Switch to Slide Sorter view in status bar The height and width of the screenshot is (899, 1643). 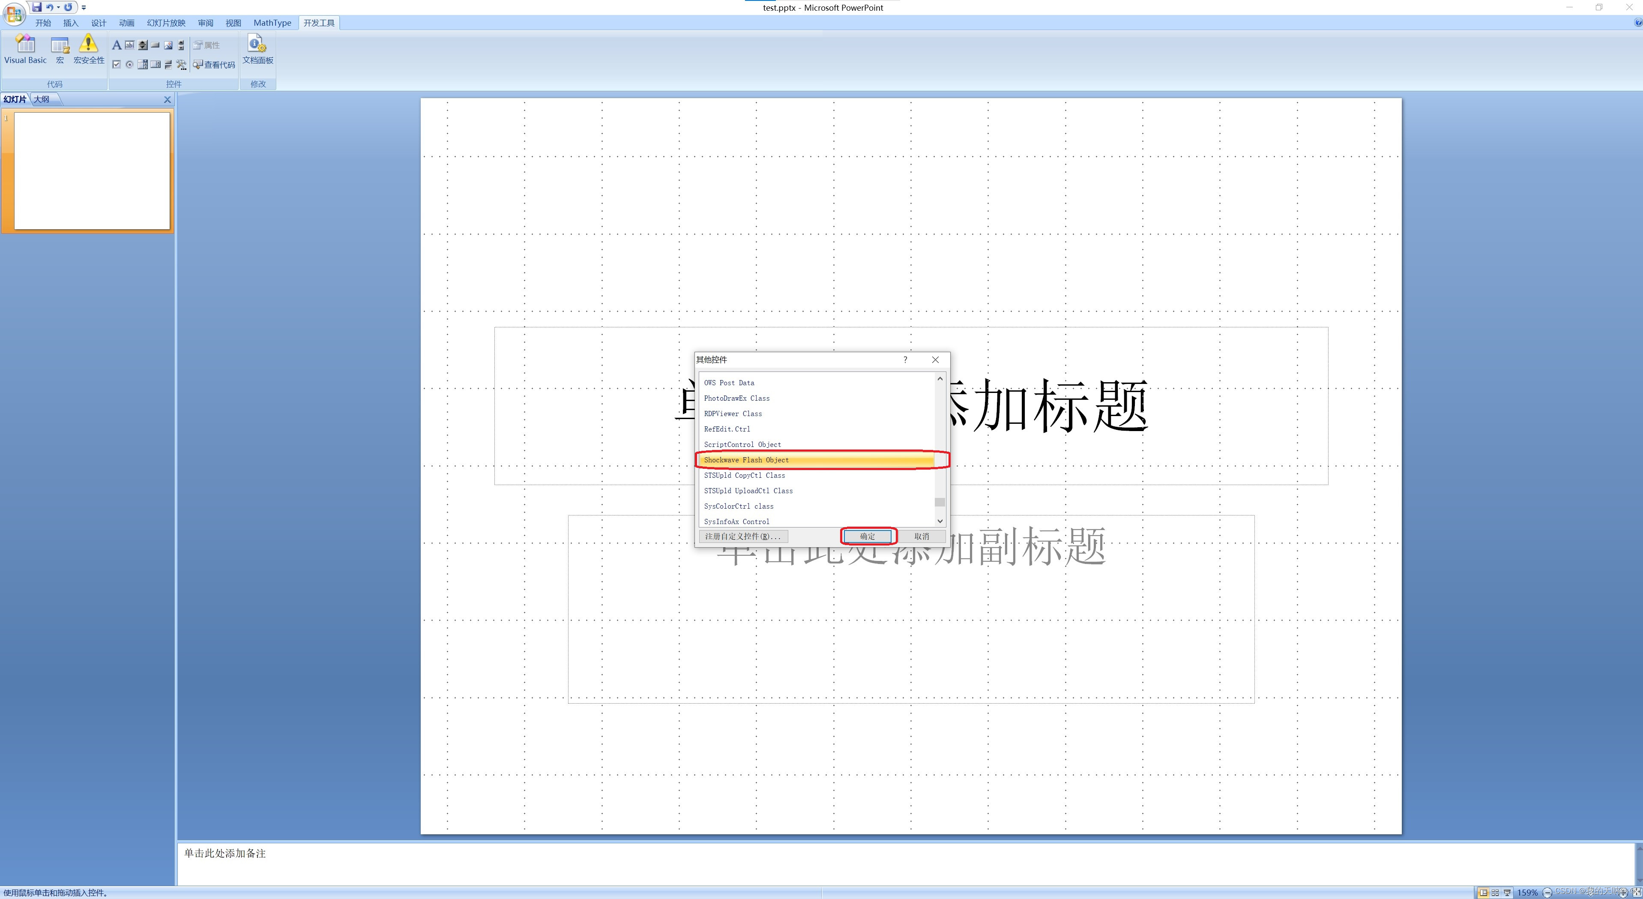tap(1495, 893)
